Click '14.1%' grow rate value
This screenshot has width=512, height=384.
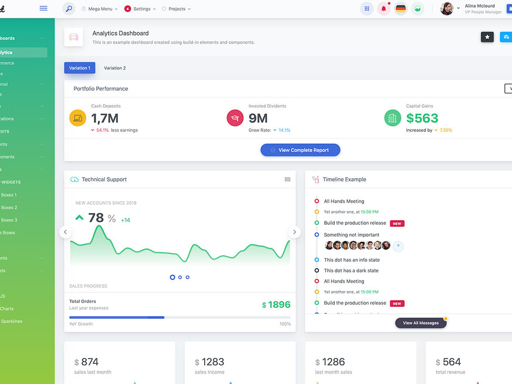(284, 130)
